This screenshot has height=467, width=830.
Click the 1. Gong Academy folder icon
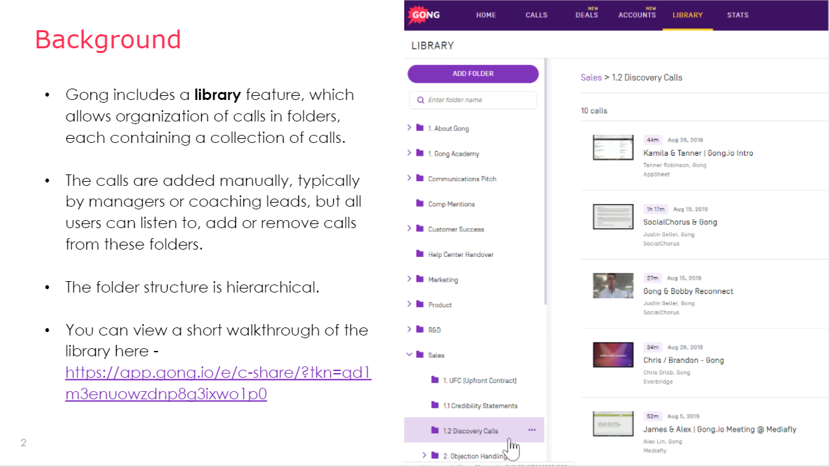coord(420,153)
